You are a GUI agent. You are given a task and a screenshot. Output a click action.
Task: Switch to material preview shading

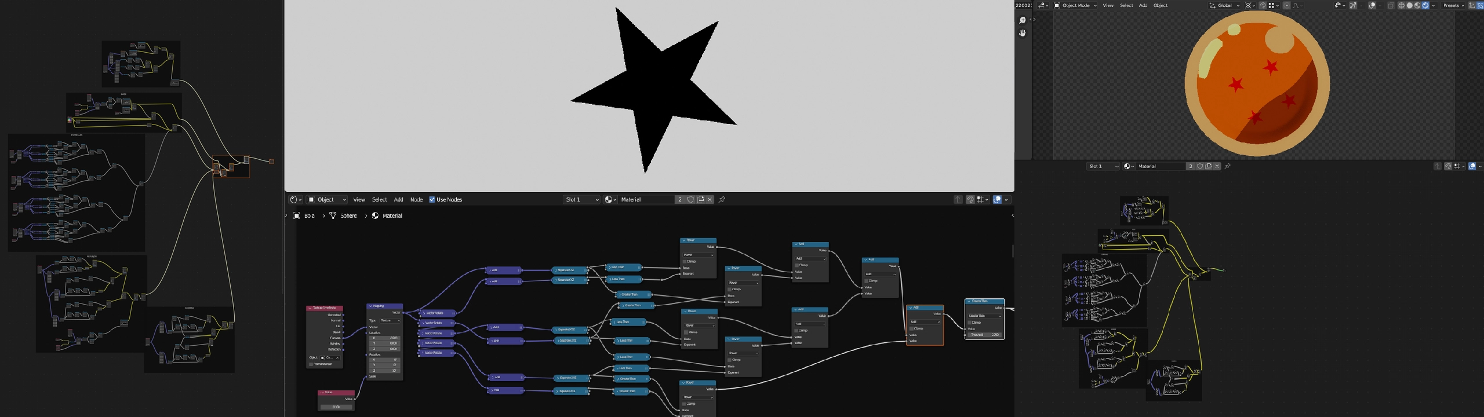[x=1417, y=6]
